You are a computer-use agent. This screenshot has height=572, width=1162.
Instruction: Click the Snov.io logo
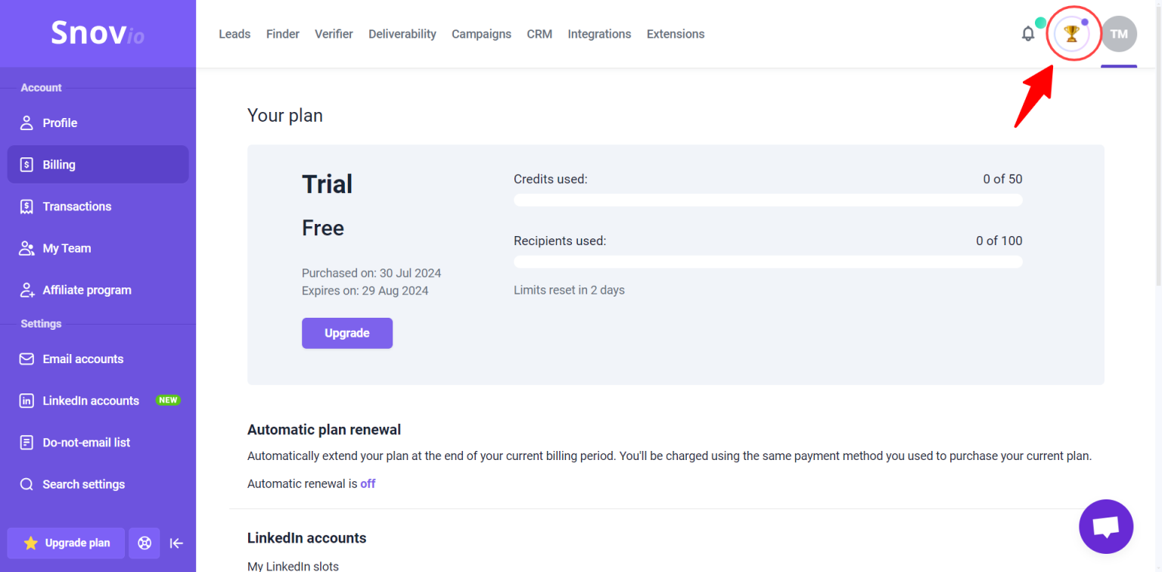[x=98, y=33]
